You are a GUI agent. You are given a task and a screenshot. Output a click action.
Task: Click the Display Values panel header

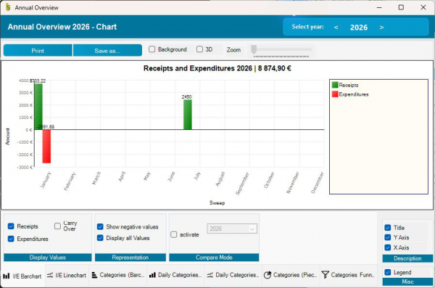[48, 258]
